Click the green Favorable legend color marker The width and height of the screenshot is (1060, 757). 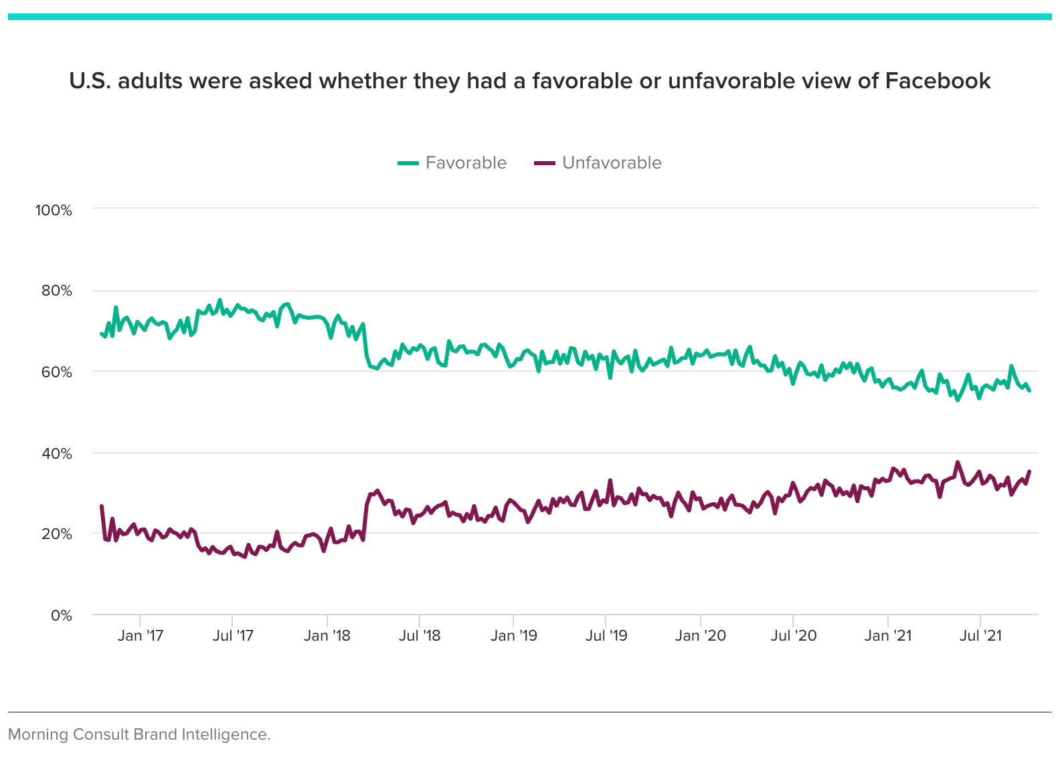(408, 163)
